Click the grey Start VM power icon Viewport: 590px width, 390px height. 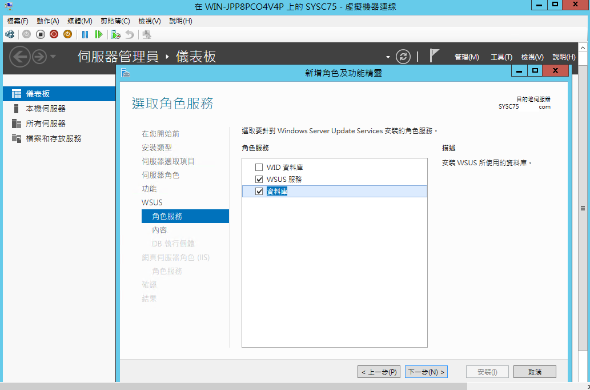tap(26, 35)
